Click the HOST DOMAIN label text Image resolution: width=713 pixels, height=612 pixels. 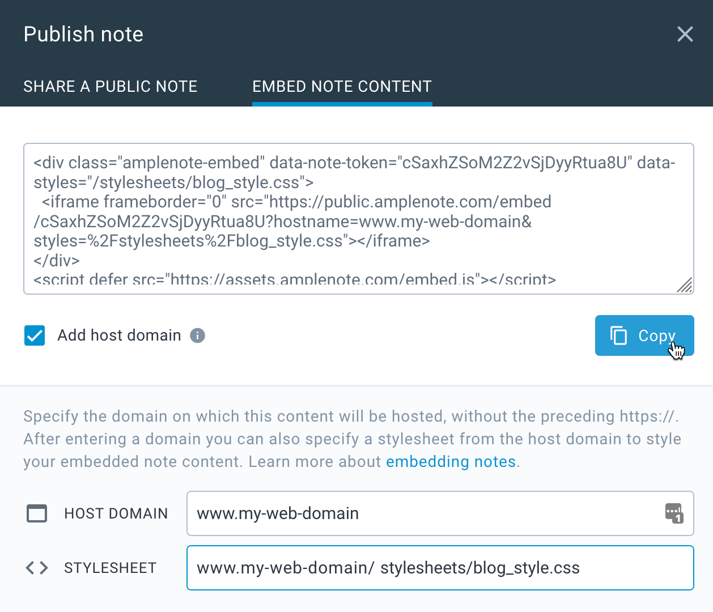pos(116,513)
